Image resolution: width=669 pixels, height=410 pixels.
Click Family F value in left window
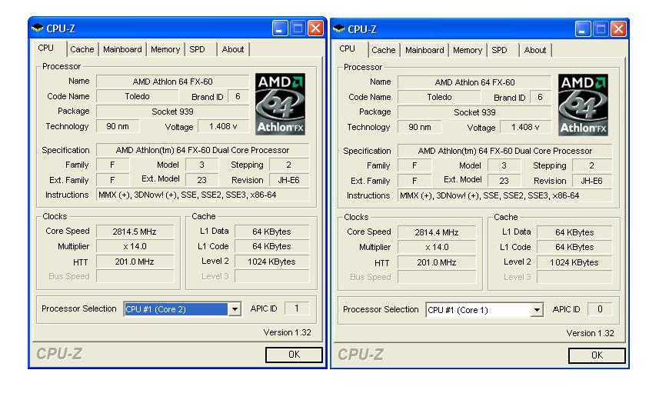click(112, 165)
